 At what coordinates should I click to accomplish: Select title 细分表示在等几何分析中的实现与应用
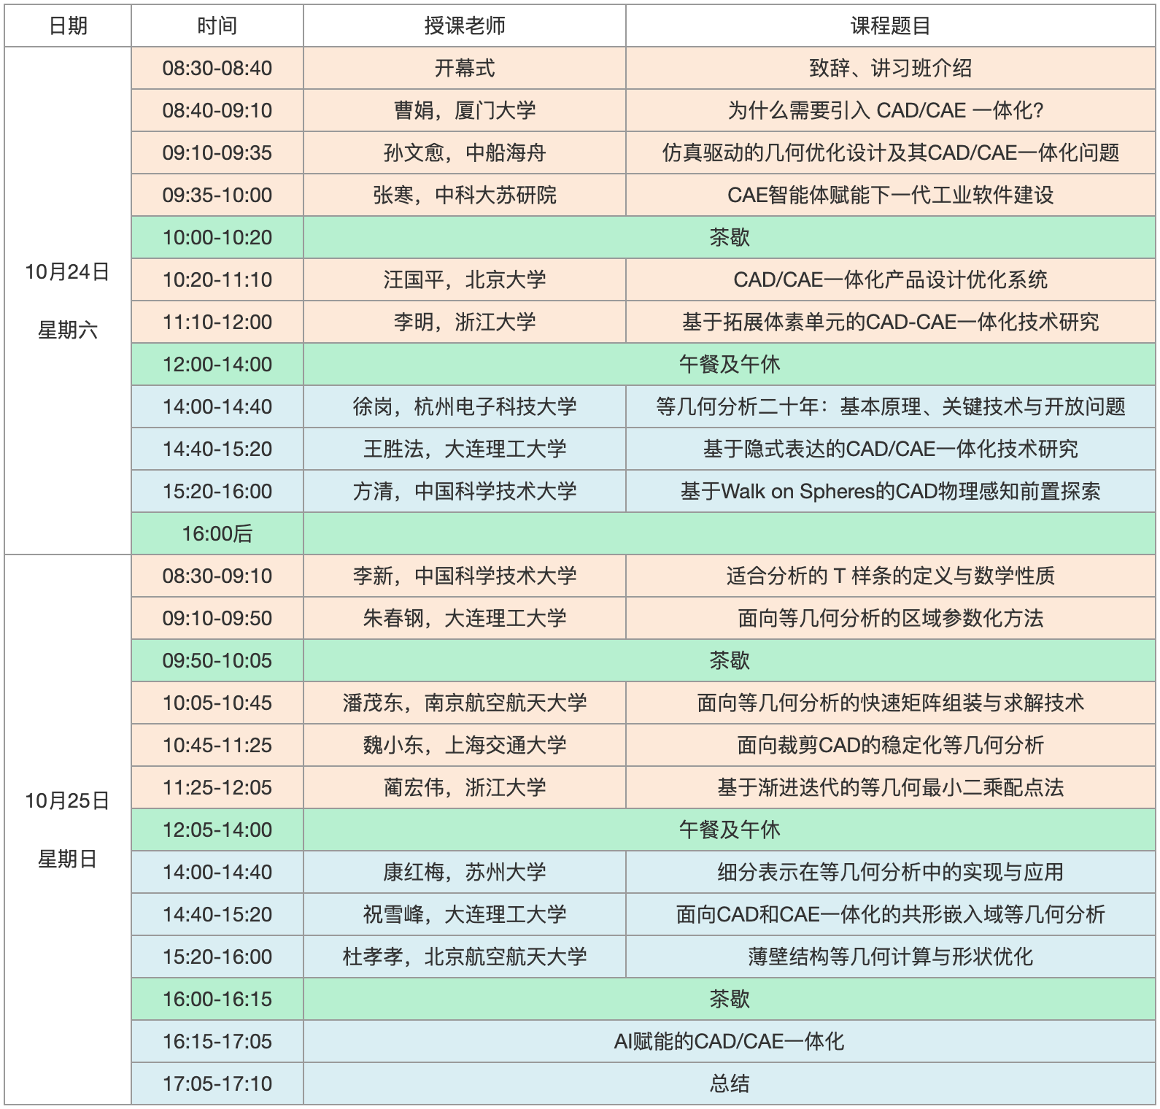click(x=891, y=872)
